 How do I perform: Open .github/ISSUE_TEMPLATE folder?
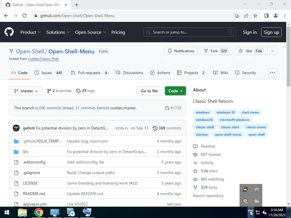(42, 141)
